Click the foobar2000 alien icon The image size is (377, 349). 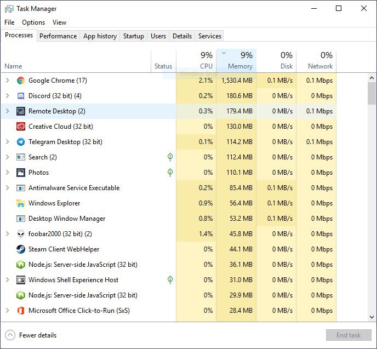pos(21,234)
